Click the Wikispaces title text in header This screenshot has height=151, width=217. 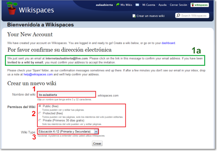click(x=36, y=10)
